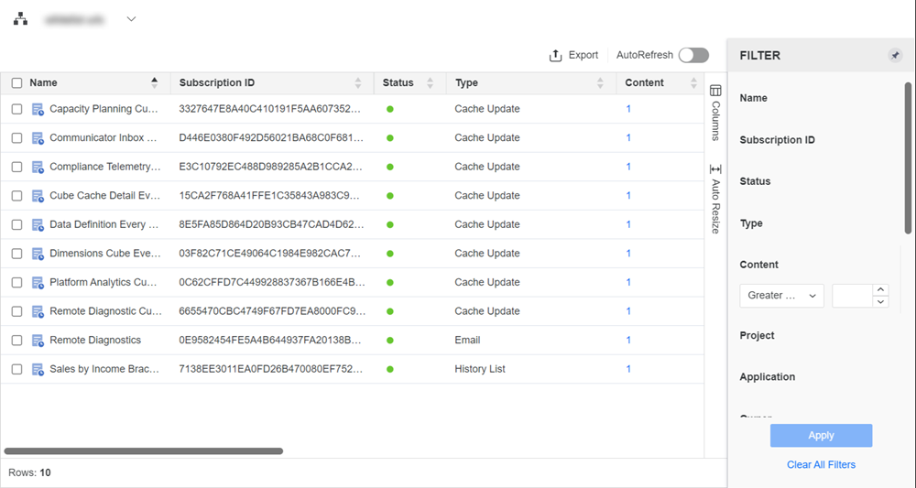Click the environment hierarchy icon at top left
916x488 pixels.
coord(20,19)
